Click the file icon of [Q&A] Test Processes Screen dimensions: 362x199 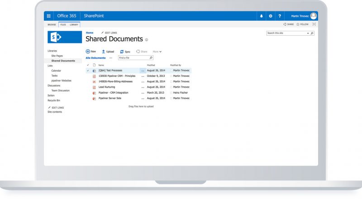click(94, 71)
